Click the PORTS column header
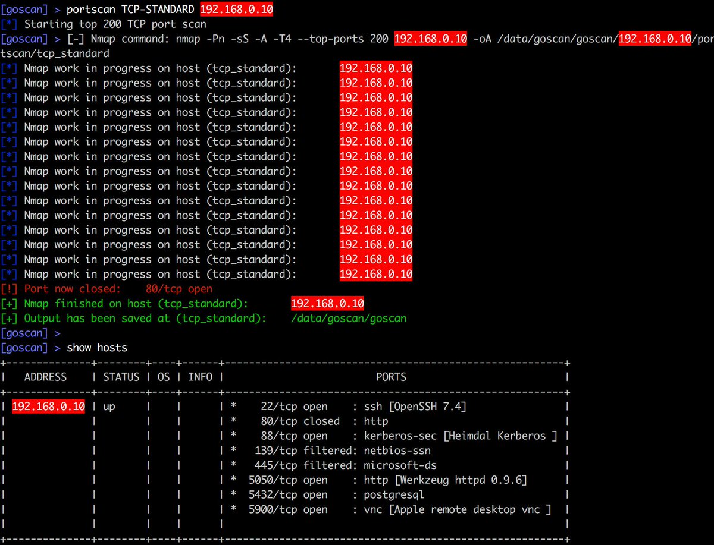Viewport: 714px width, 545px height. point(391,377)
